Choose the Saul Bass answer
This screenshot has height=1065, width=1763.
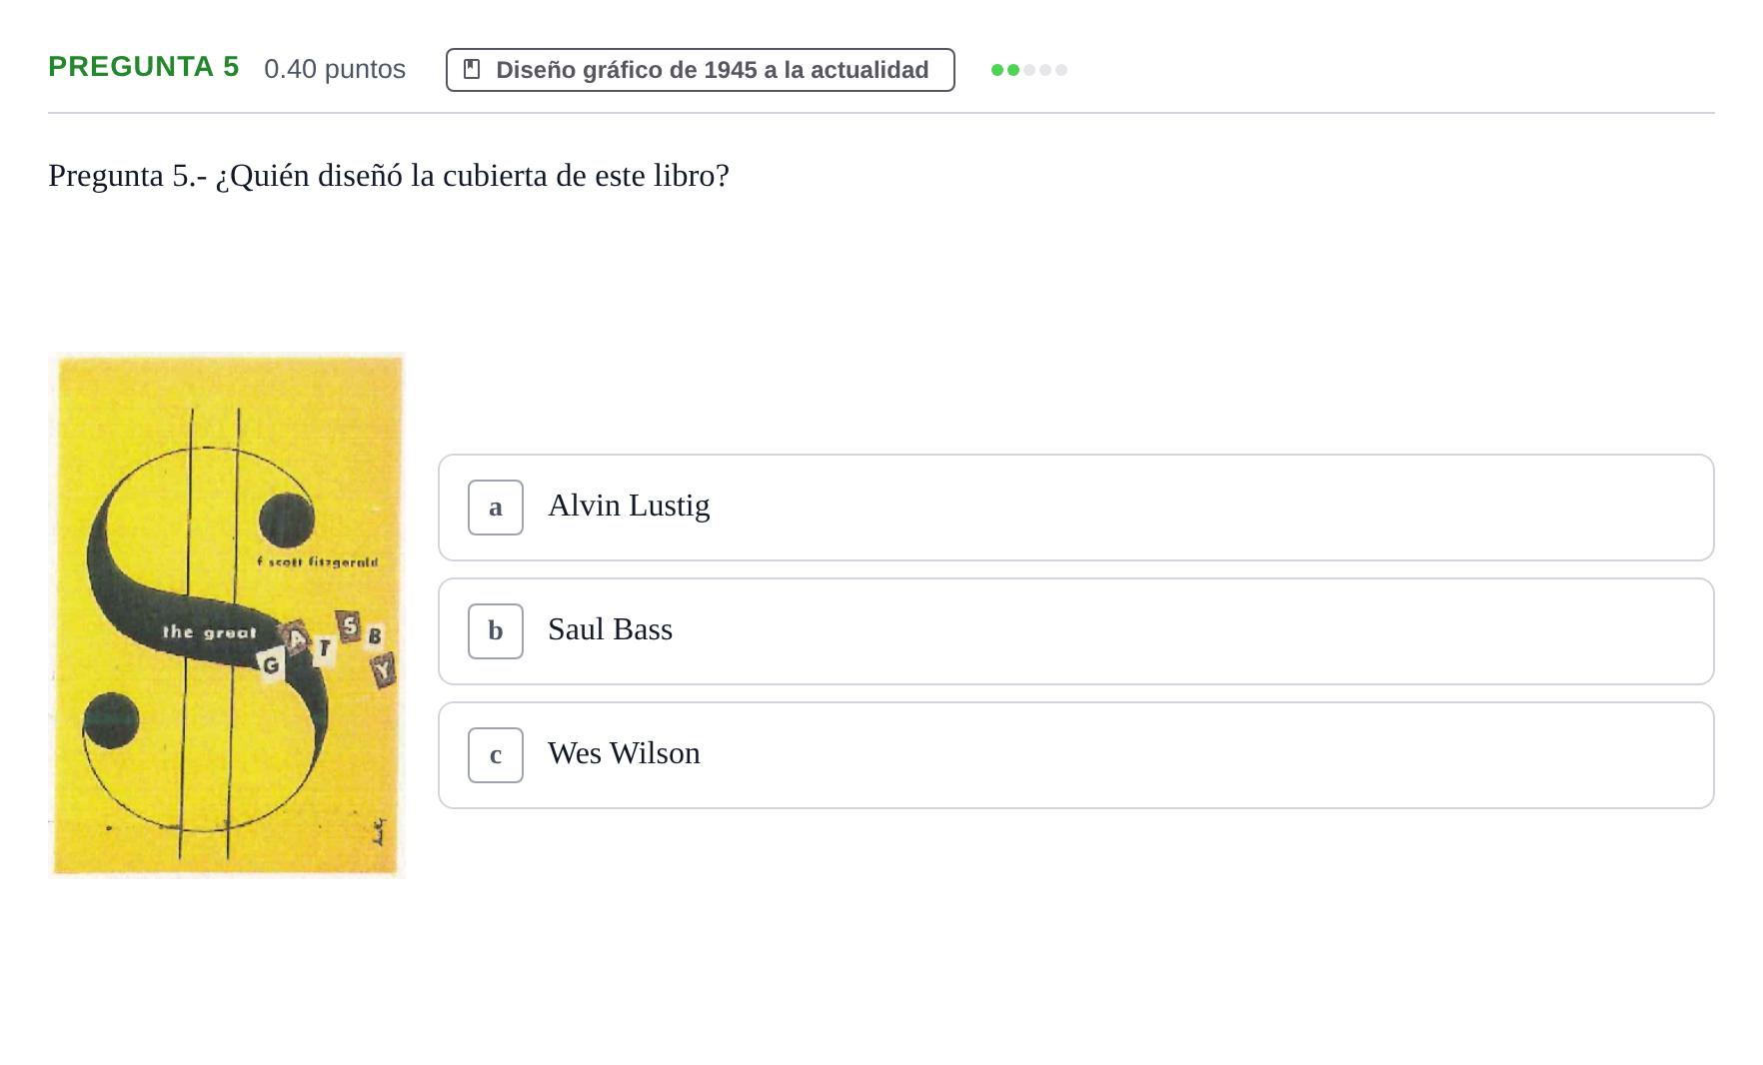[1076, 631]
